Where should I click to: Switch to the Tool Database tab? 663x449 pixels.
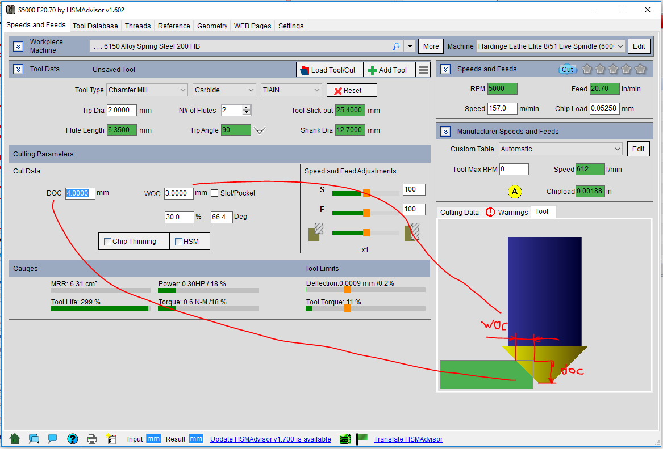(x=95, y=26)
